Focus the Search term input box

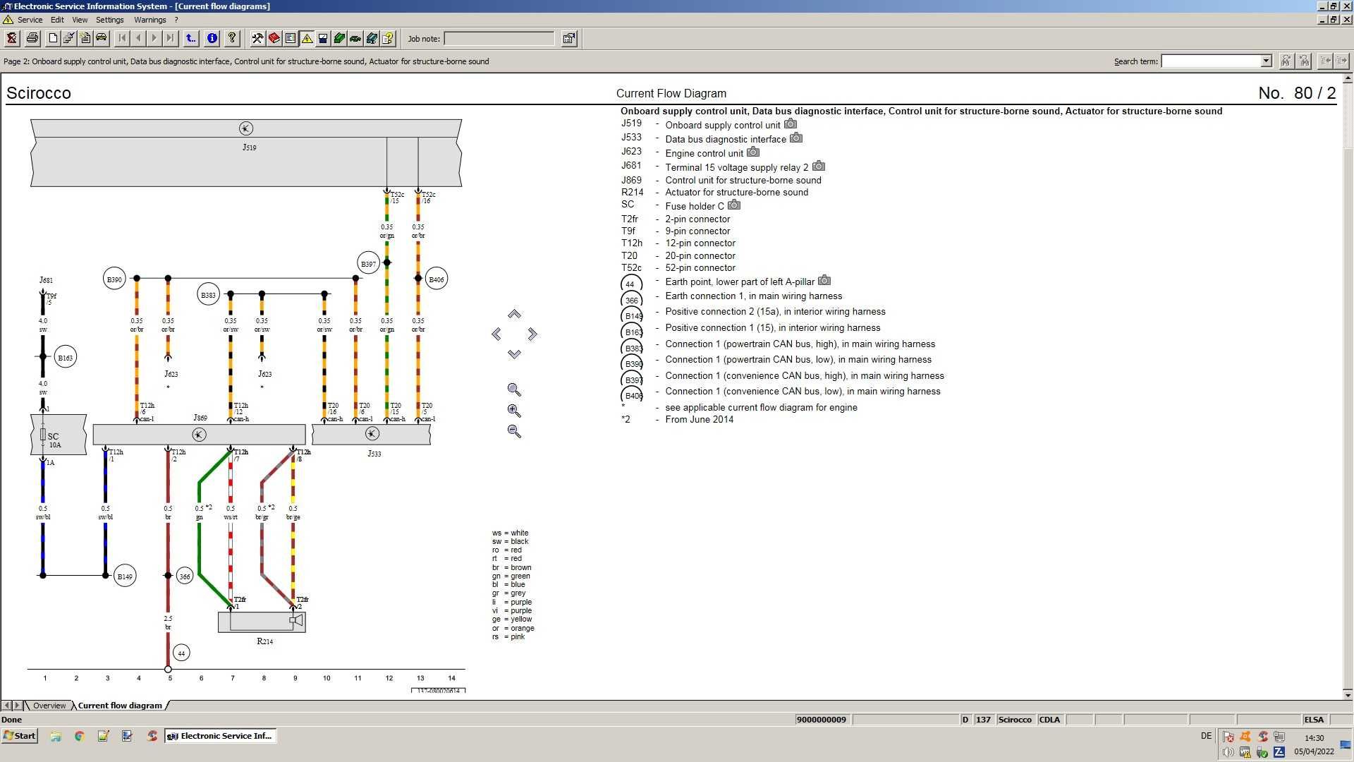pyautogui.click(x=1211, y=61)
